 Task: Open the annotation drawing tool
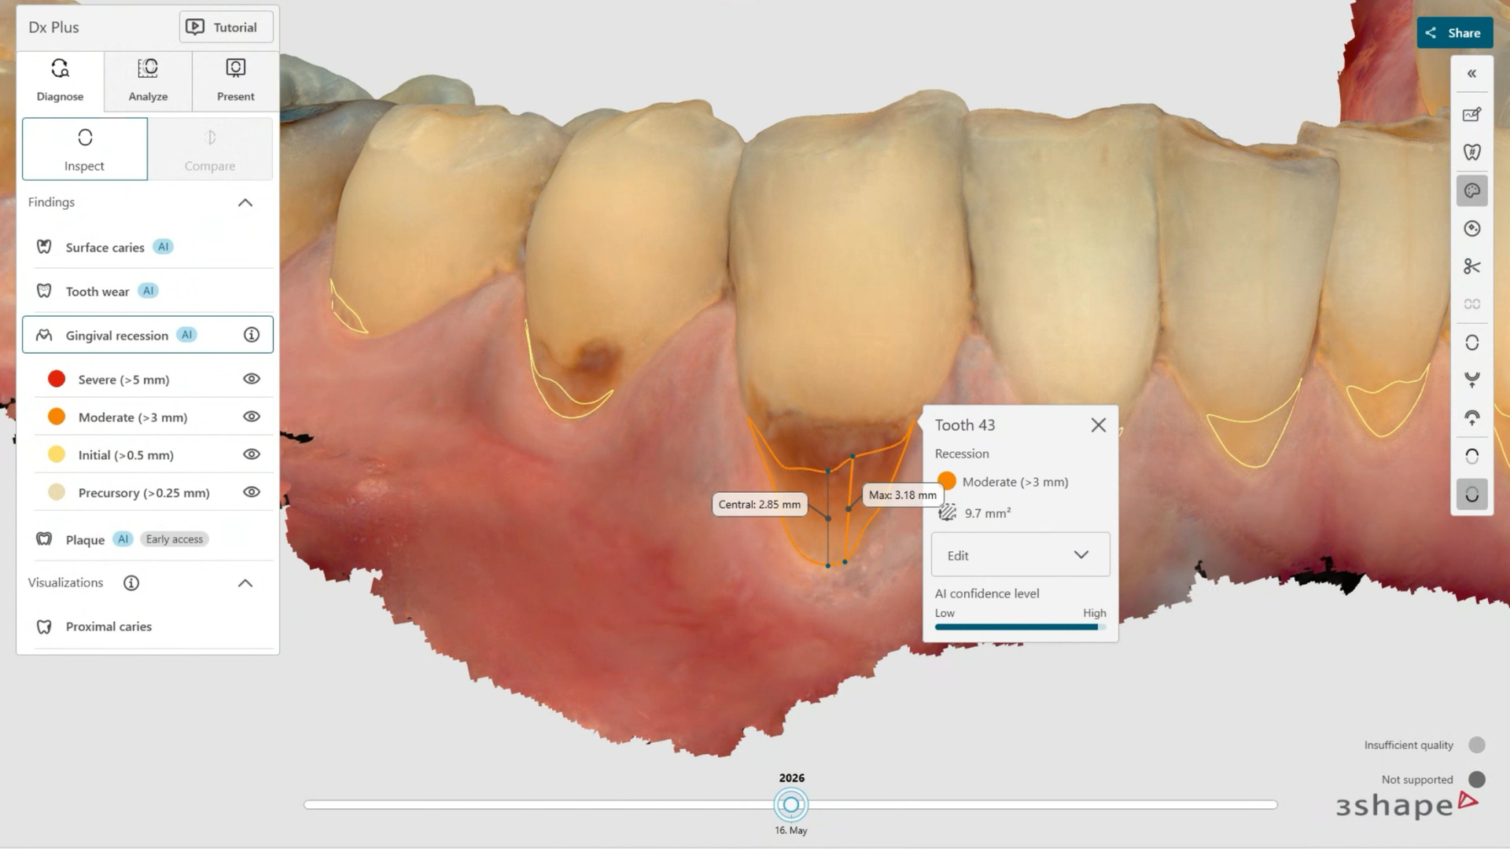point(1471,115)
